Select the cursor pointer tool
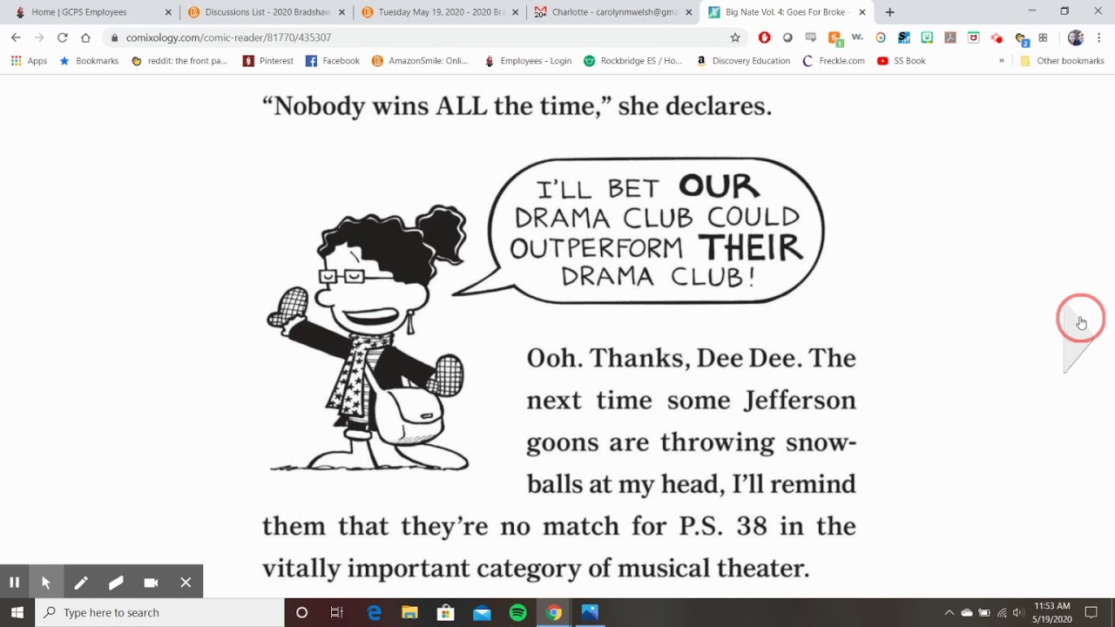Image resolution: width=1115 pixels, height=627 pixels. click(x=46, y=583)
